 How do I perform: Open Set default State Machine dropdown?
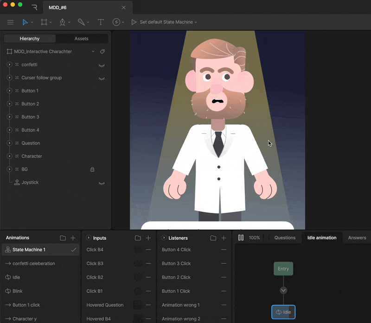tap(168, 22)
